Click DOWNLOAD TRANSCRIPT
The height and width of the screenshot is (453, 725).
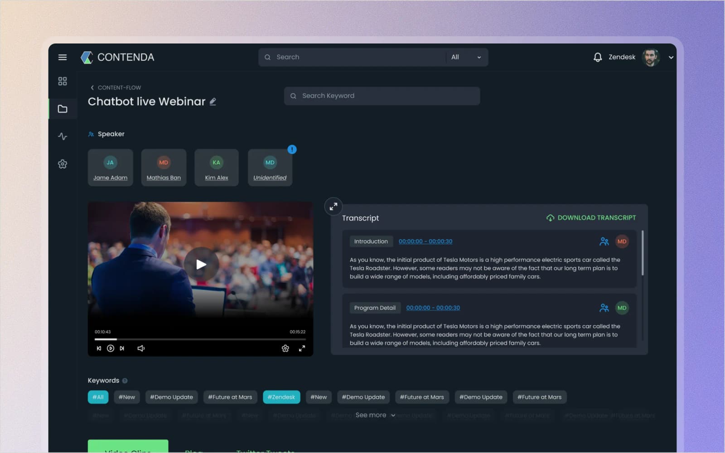click(x=591, y=218)
